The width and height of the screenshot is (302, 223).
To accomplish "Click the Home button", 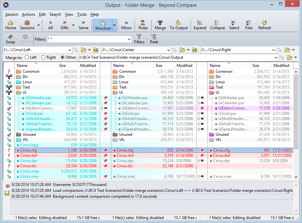I will click(x=11, y=25).
